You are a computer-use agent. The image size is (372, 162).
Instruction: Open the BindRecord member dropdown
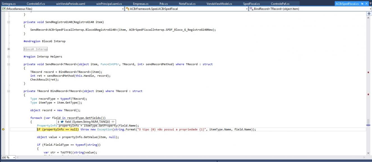[370, 9]
